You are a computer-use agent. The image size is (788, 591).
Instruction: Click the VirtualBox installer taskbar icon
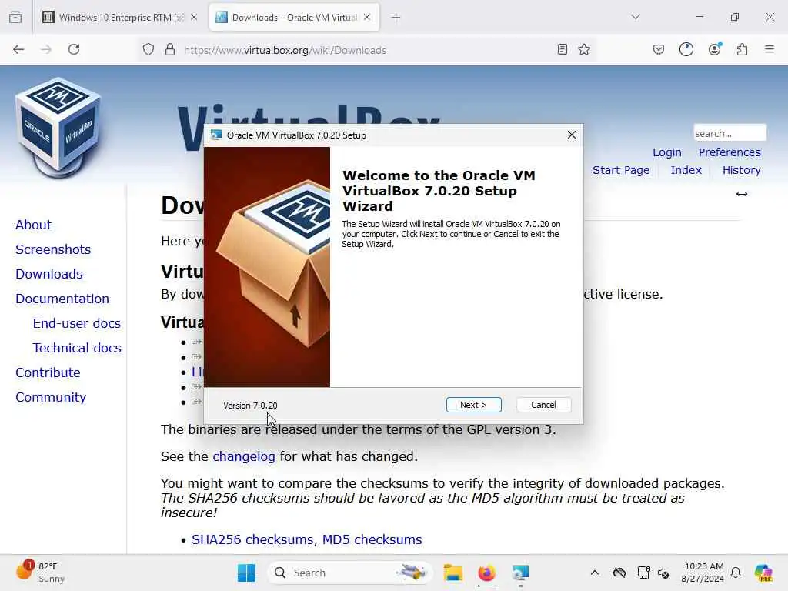[520, 573]
